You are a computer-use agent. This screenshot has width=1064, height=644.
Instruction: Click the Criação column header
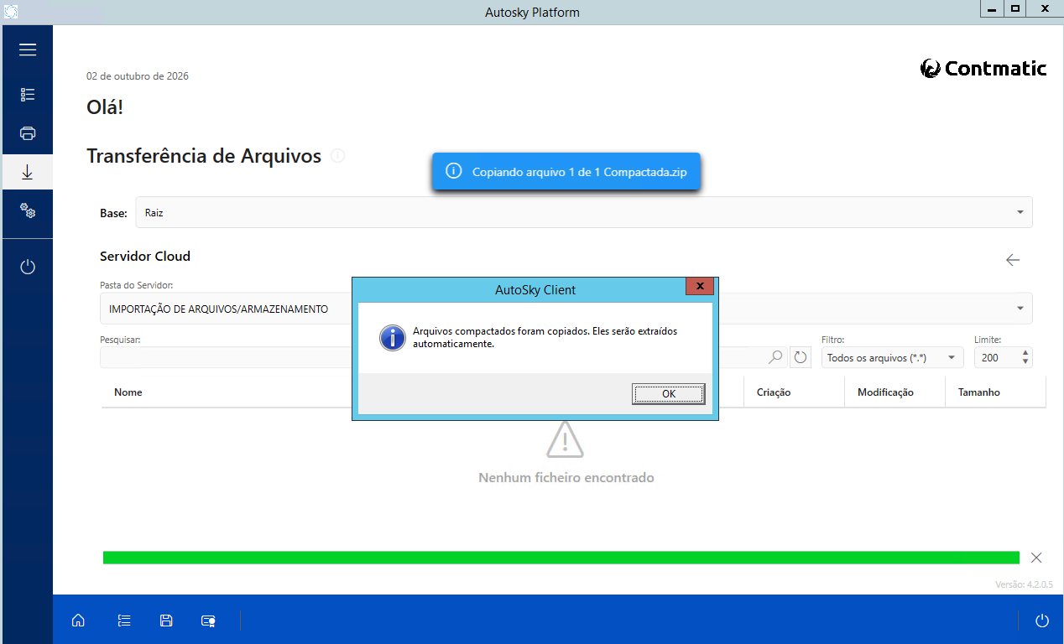pyautogui.click(x=774, y=392)
